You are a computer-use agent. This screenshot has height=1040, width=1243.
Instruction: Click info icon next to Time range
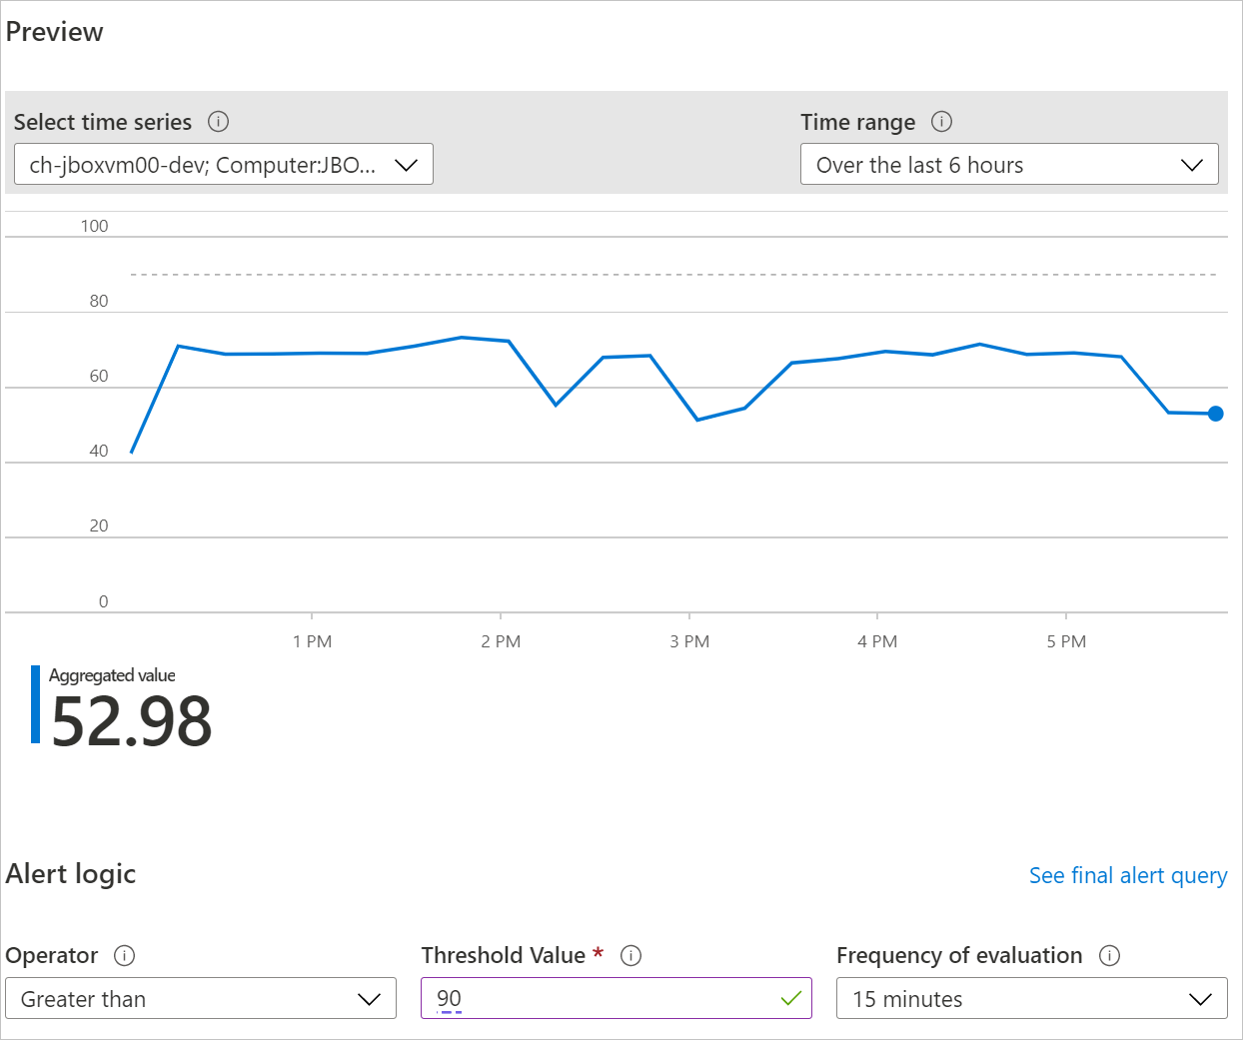point(941,122)
